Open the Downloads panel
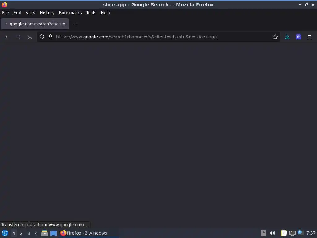This screenshot has width=317, height=238. (x=287, y=37)
